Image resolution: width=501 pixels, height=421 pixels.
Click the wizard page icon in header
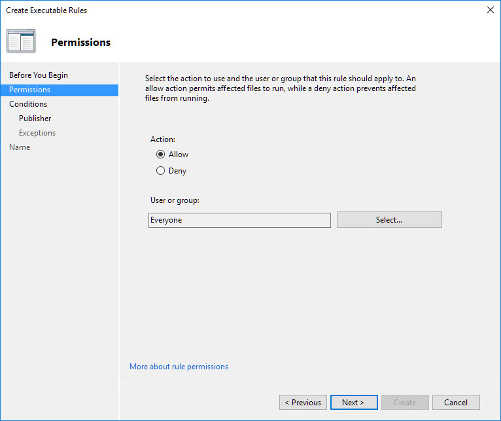pyautogui.click(x=21, y=41)
